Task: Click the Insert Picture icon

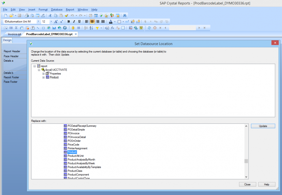Action: [x=49, y=28]
